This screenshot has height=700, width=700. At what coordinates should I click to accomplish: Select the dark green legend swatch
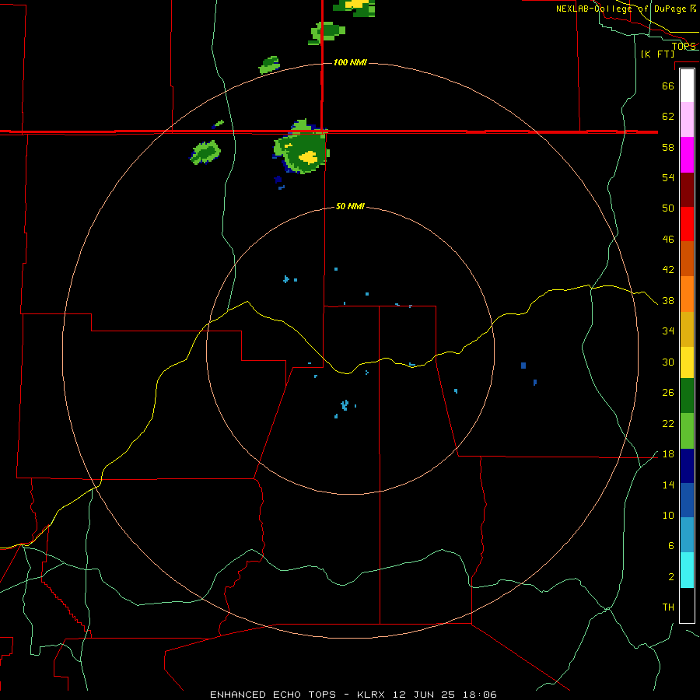coord(687,396)
